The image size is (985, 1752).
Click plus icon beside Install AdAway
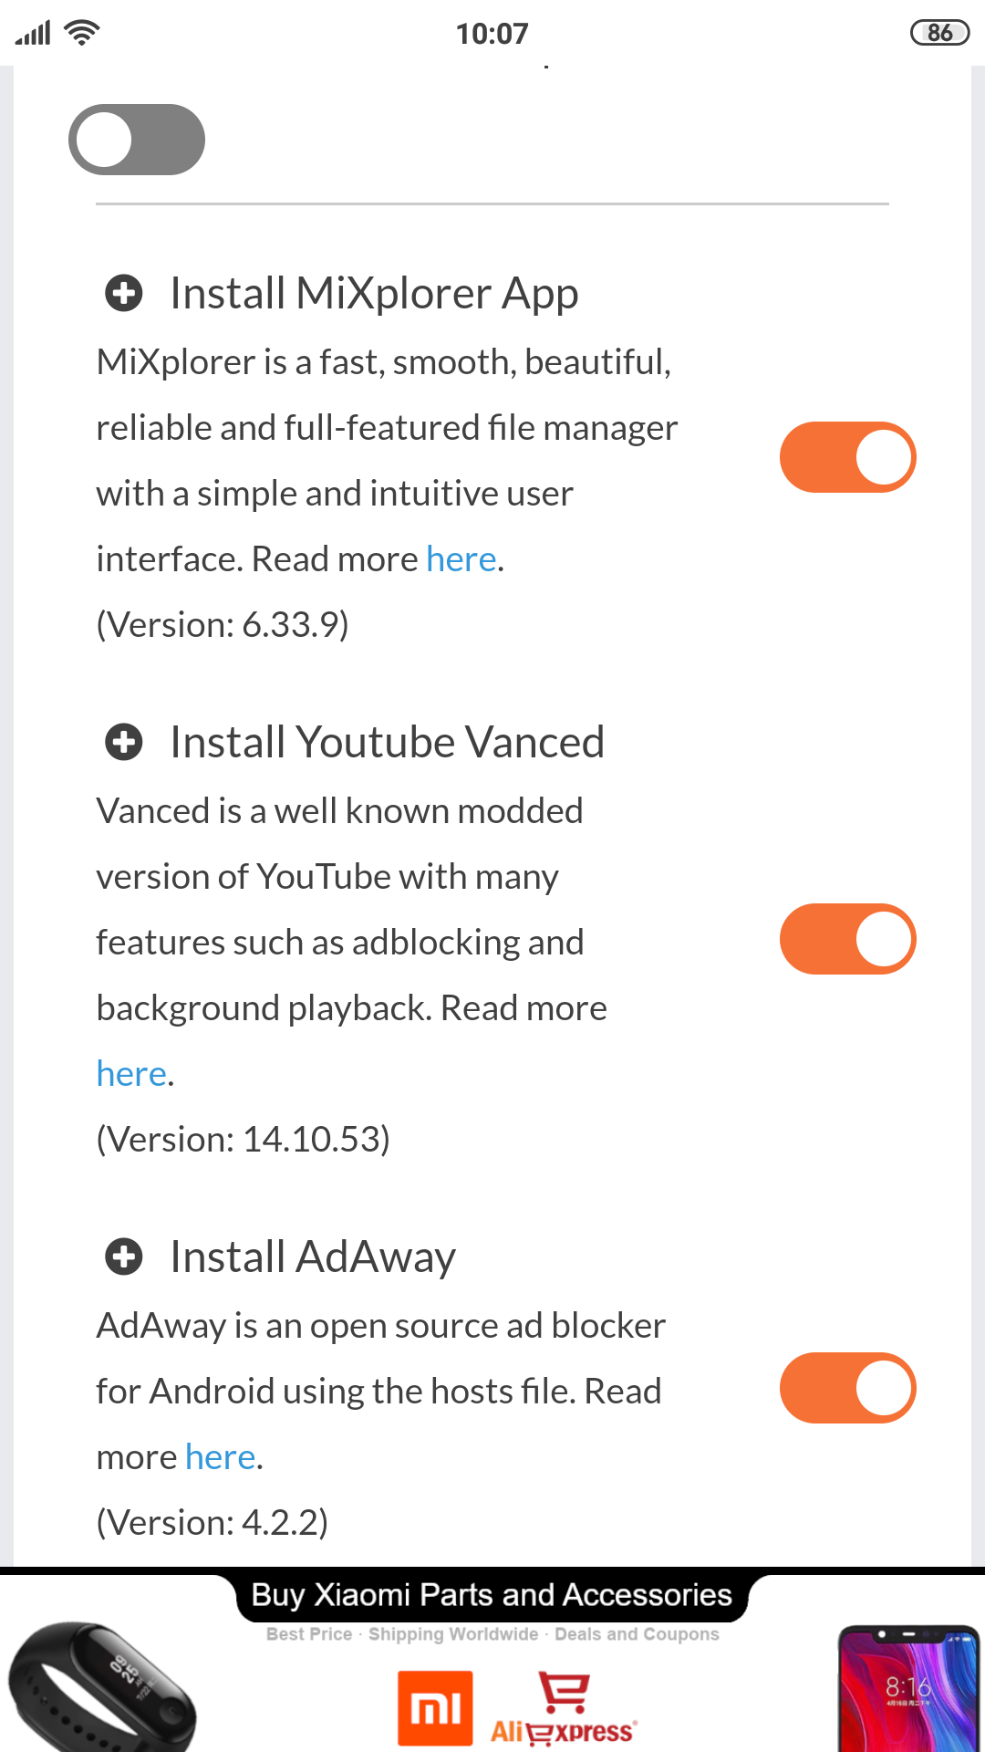click(x=124, y=1257)
